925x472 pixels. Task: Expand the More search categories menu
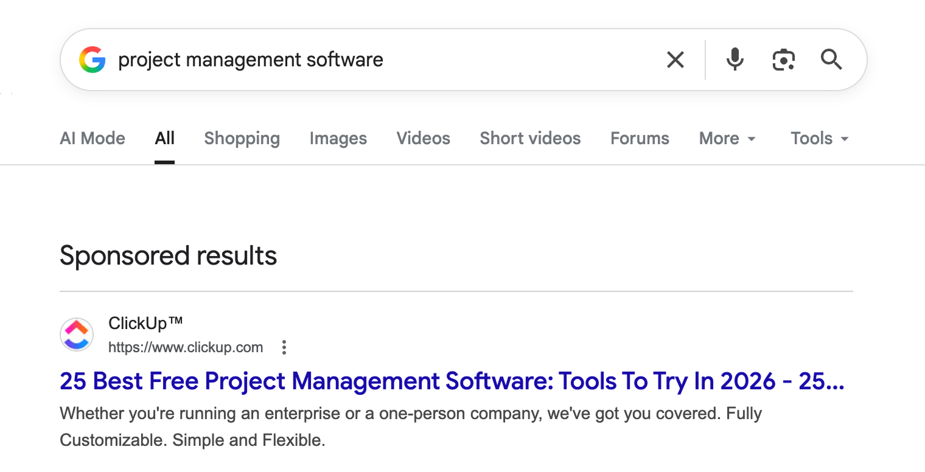727,138
